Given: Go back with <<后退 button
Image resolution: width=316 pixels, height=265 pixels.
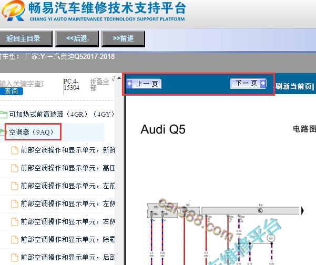Looking at the screenshot, I should pyautogui.click(x=77, y=39).
